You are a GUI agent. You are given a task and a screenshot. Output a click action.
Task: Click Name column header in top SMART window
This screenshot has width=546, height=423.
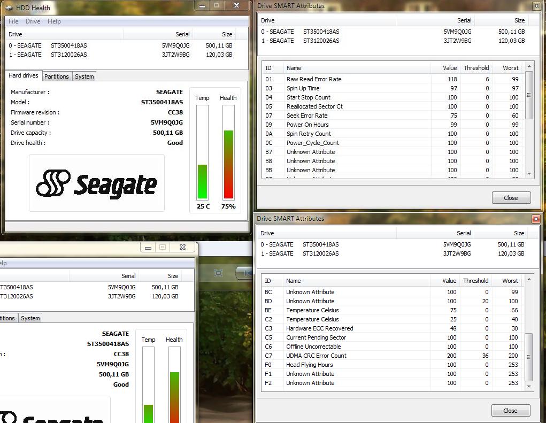[357, 68]
